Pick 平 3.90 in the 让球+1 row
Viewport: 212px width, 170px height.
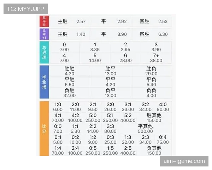[x=111, y=34]
